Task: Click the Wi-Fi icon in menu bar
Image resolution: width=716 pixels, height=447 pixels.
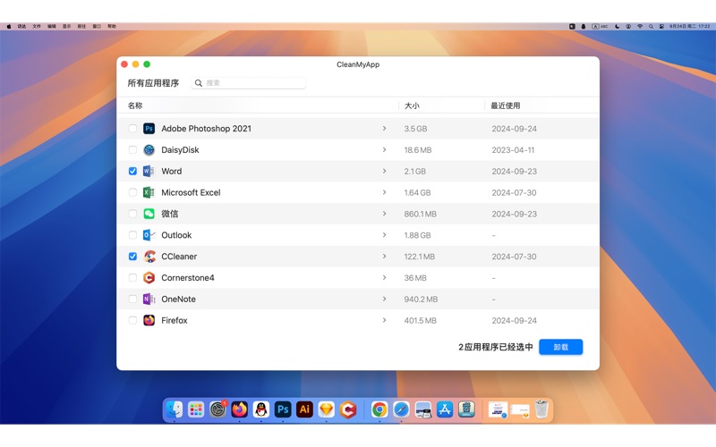Action: pyautogui.click(x=640, y=27)
